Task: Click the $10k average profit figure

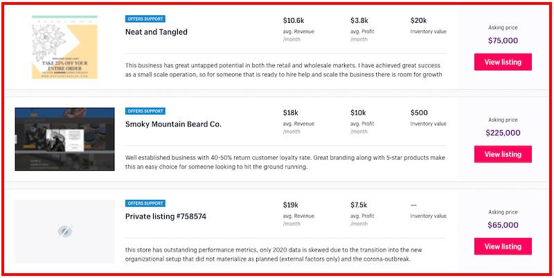Action: (358, 113)
